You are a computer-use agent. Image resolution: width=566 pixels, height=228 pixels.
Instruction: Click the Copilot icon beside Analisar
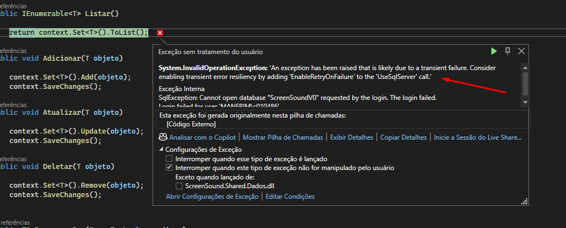163,137
